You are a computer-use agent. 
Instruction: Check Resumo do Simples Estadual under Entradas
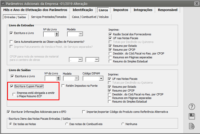pos(110,61)
